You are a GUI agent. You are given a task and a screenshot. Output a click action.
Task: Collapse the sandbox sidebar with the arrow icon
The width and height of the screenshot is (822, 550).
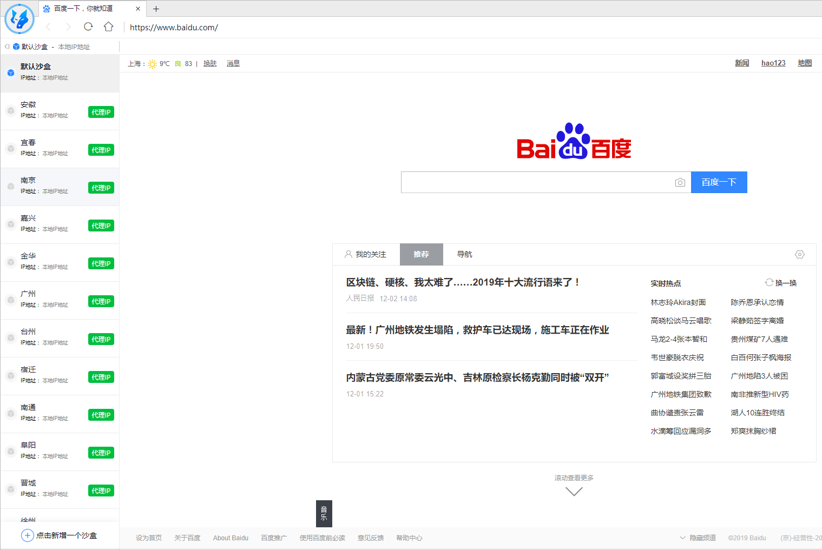tap(6, 47)
